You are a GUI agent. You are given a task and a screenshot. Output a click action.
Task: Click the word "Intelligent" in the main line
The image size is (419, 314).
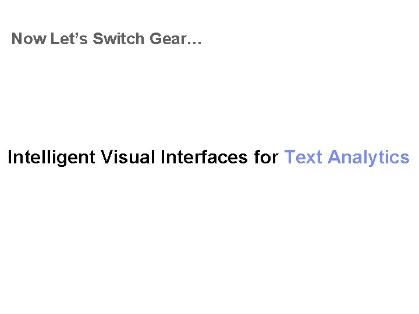point(51,158)
